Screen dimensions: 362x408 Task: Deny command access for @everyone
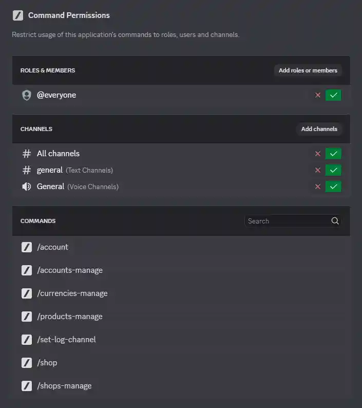pyautogui.click(x=318, y=95)
